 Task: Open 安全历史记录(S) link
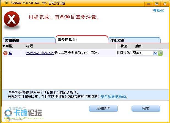(113, 96)
